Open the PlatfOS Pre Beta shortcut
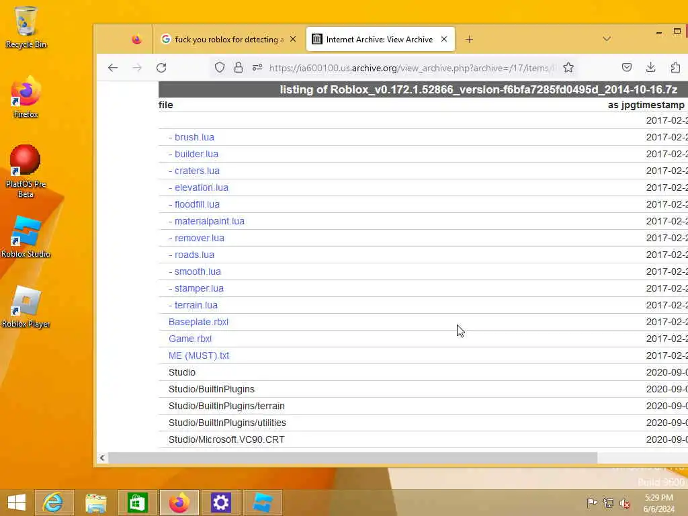Viewport: 688px width, 516px height. coord(26,171)
